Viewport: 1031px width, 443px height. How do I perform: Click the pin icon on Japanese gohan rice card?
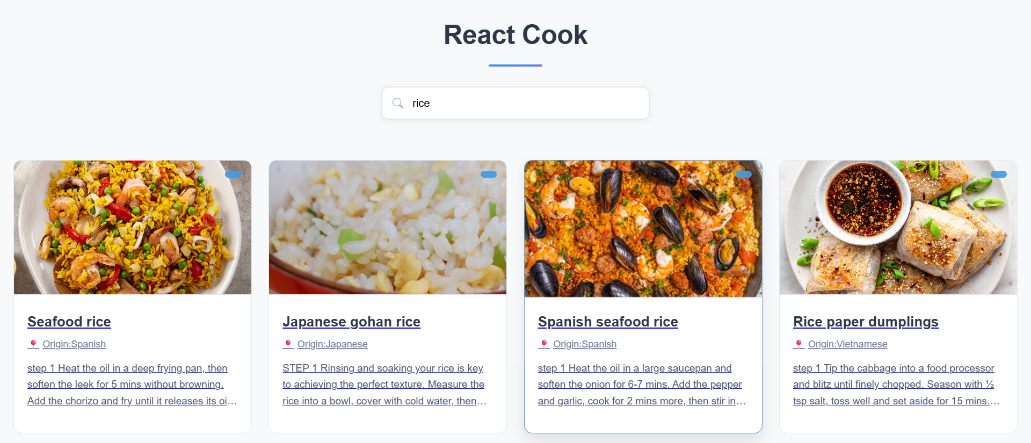pyautogui.click(x=288, y=344)
